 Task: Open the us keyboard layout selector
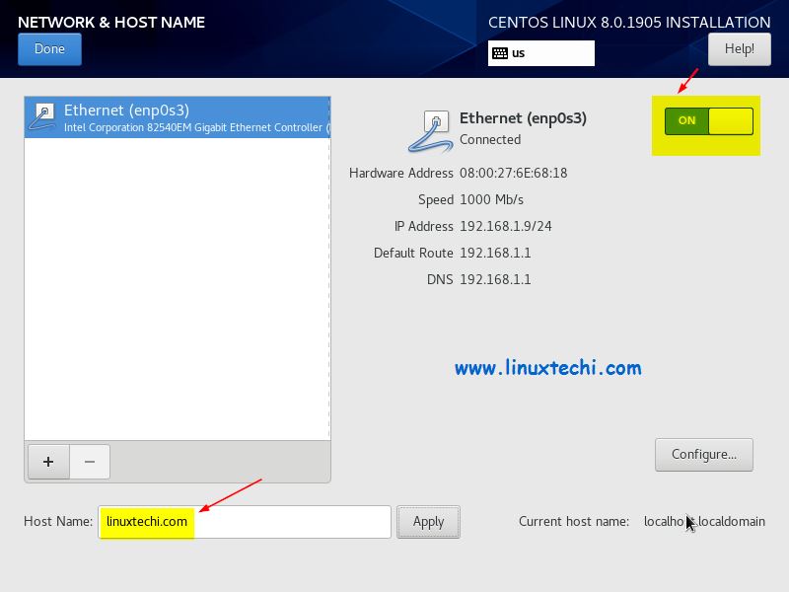(540, 53)
